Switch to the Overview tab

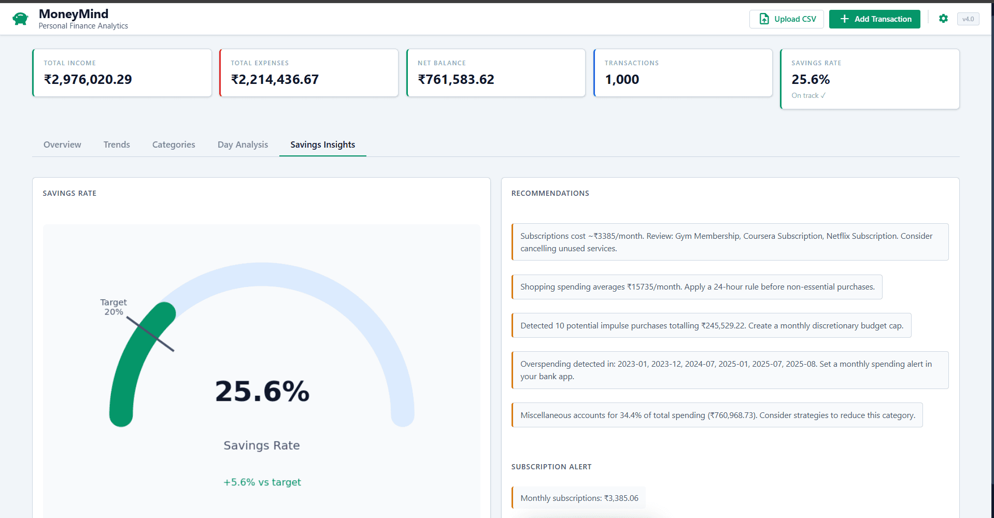(x=62, y=145)
